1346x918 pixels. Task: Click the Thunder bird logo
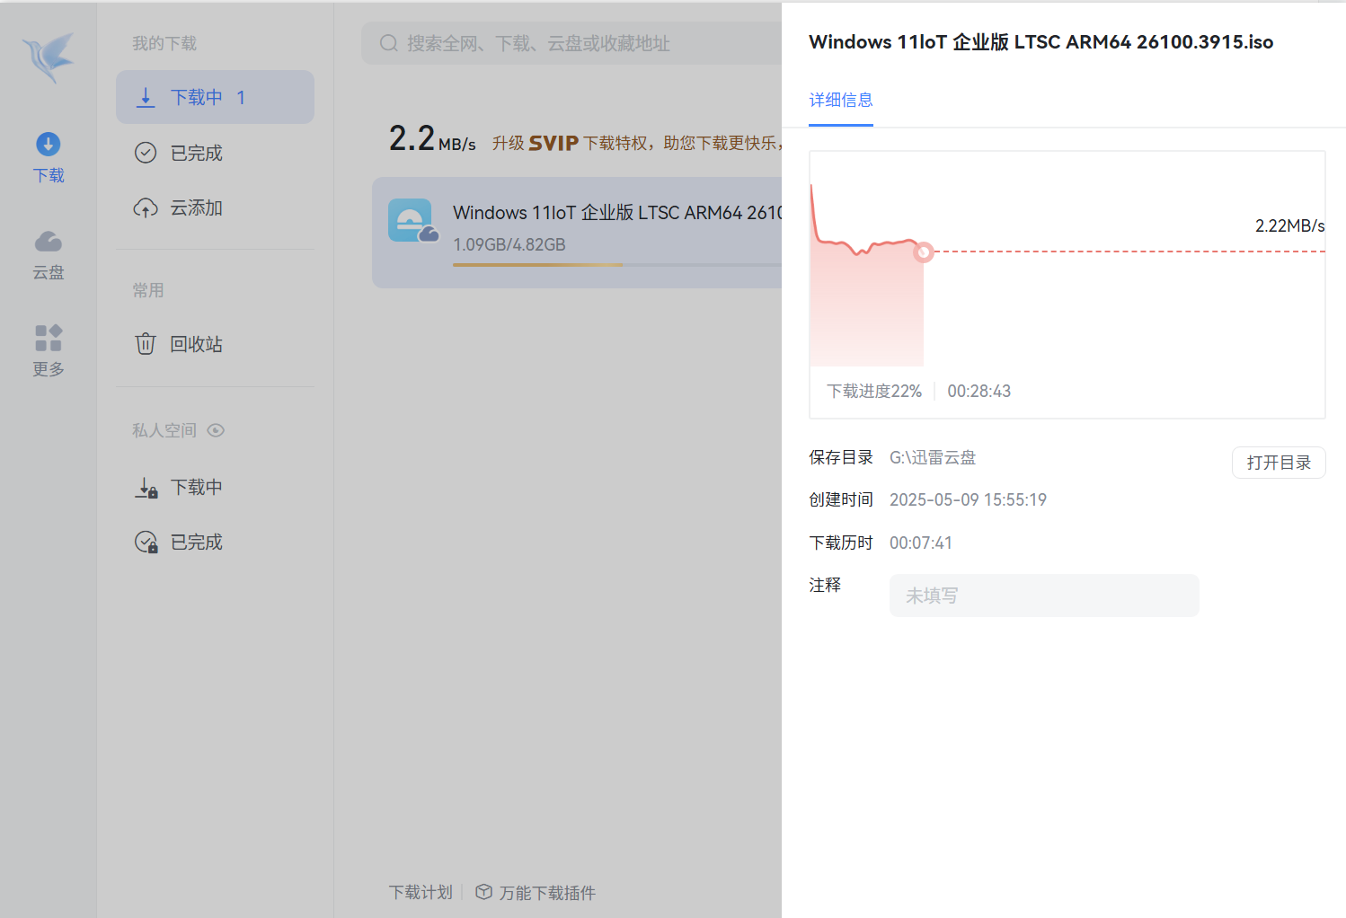point(48,57)
